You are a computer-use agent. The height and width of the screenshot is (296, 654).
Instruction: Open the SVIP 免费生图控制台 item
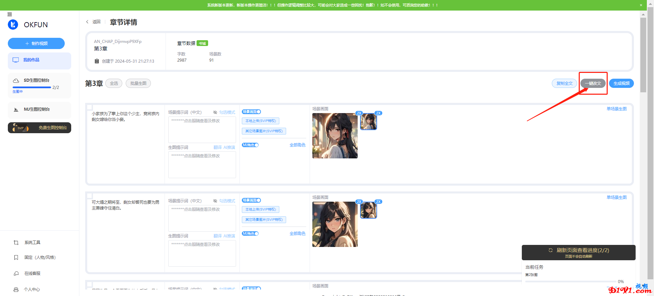coord(40,128)
